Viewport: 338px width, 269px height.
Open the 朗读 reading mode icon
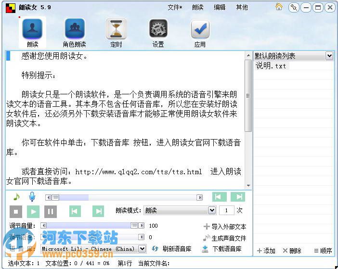pyautogui.click(x=32, y=33)
